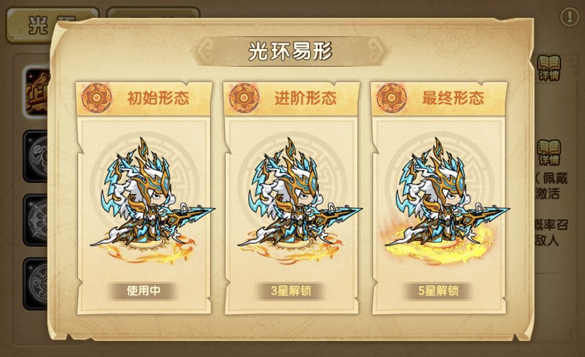Click the exclamation info icon at top right
Image resolution: width=585 pixels, height=357 pixels.
pyautogui.click(x=569, y=17)
